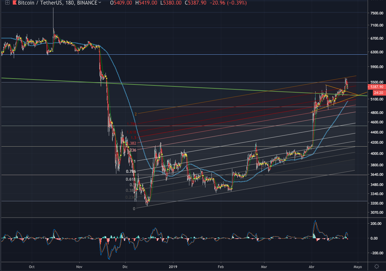
Task: Select the Fibonacci channel 0.786 label
Action: (131, 172)
